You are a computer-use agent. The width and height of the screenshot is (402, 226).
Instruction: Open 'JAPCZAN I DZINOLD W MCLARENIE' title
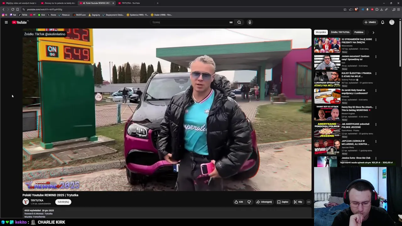356,143
